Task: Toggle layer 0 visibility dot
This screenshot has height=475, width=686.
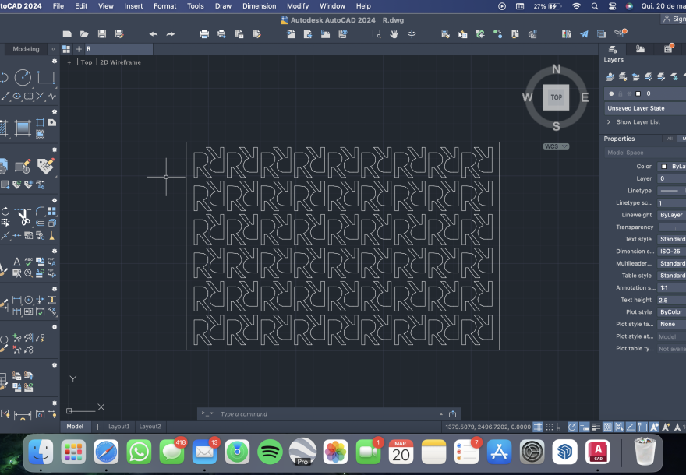Action: pyautogui.click(x=611, y=93)
